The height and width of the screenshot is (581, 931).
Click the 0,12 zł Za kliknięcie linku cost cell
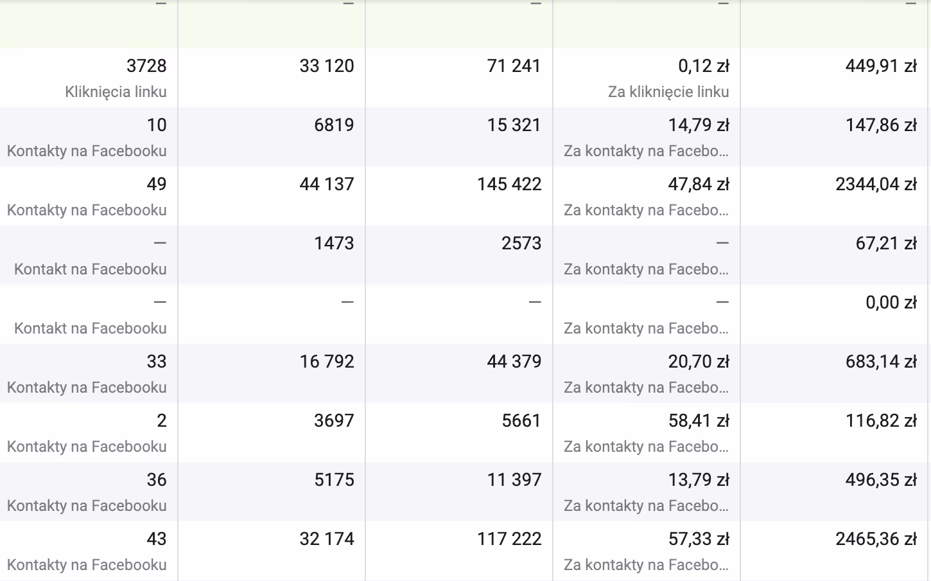coord(647,78)
